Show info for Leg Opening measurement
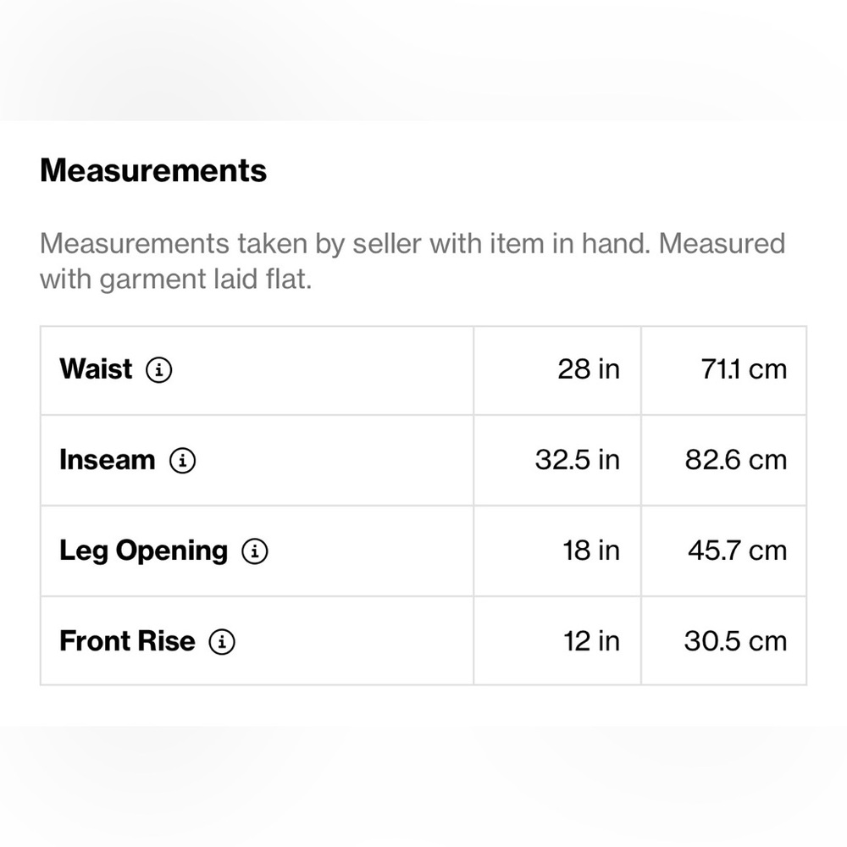This screenshot has height=847, width=847. (x=255, y=551)
